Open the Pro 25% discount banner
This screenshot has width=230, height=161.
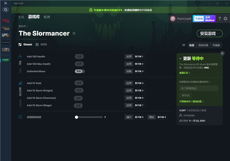[121, 10]
